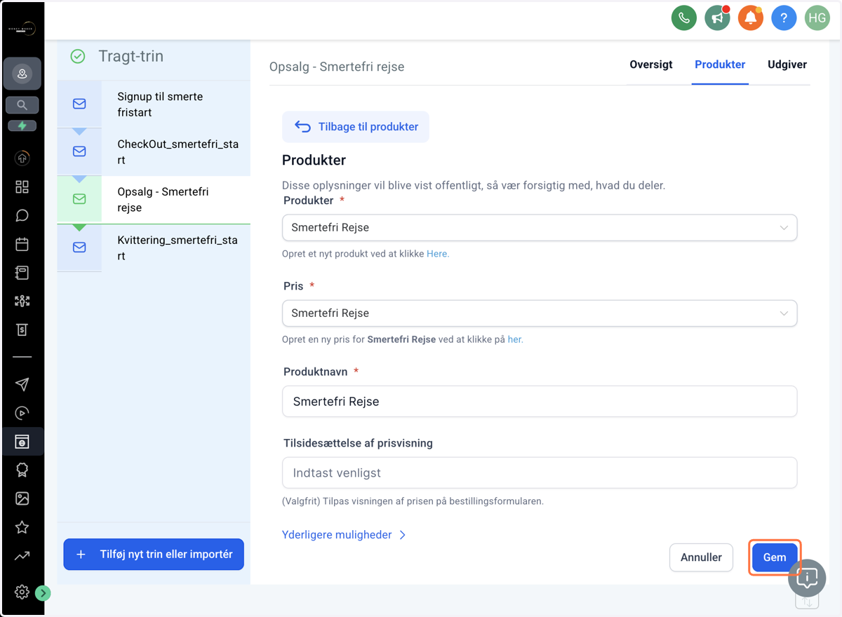Focus the Produktnavn input field
This screenshot has width=842, height=617.
(x=540, y=402)
